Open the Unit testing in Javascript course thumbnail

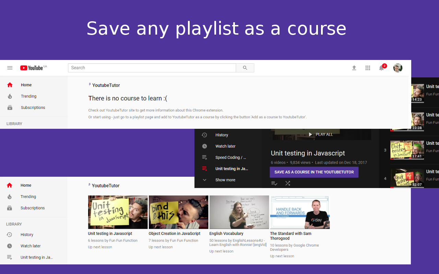[x=118, y=212]
